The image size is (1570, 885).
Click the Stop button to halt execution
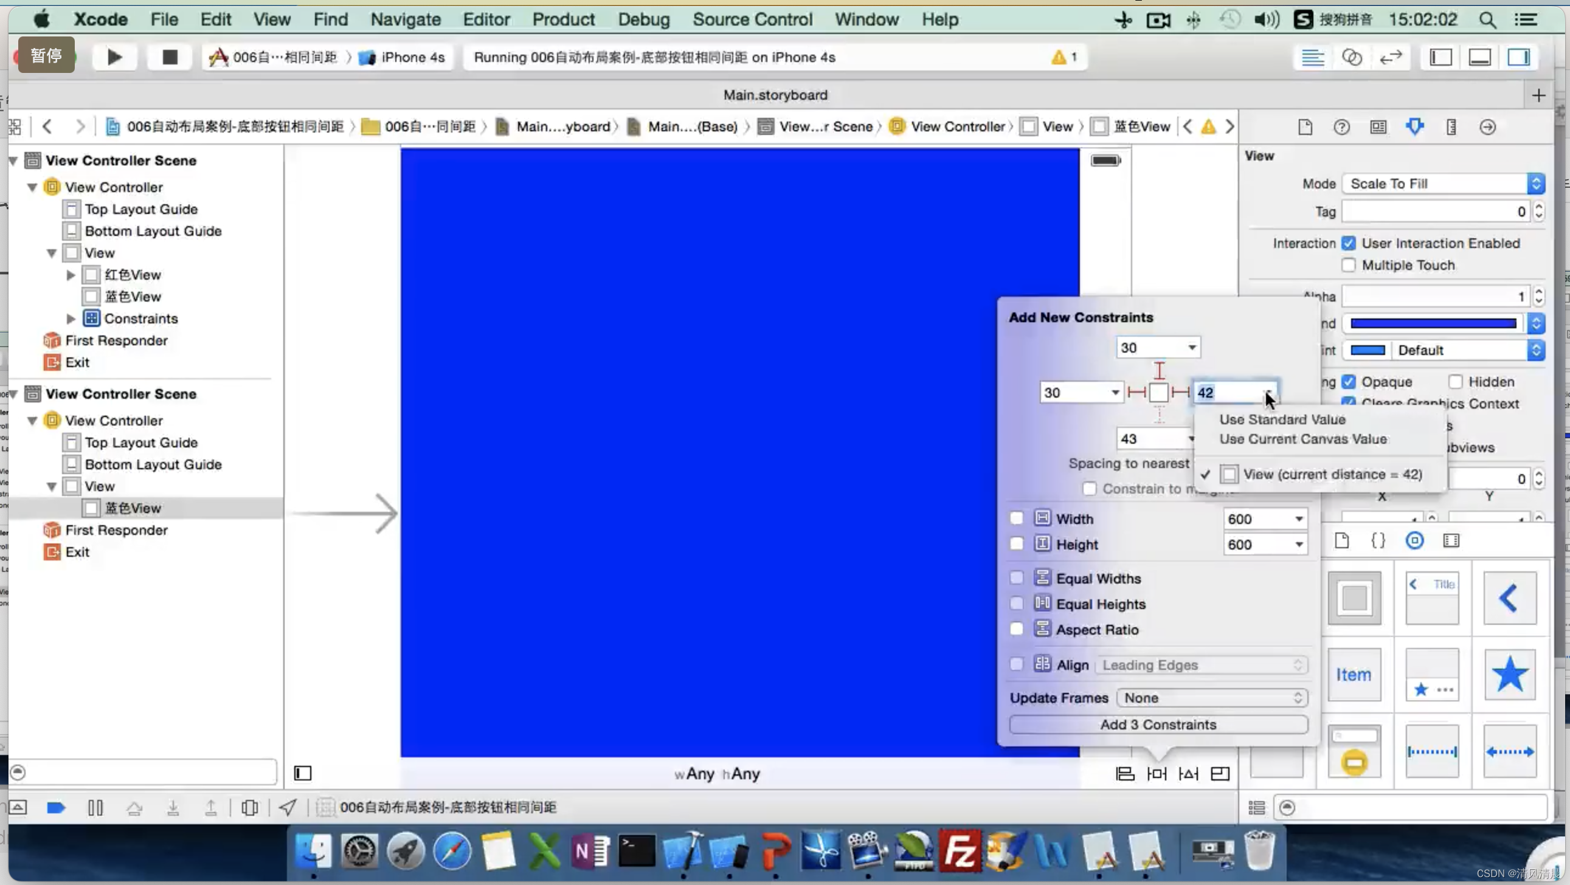[169, 57]
